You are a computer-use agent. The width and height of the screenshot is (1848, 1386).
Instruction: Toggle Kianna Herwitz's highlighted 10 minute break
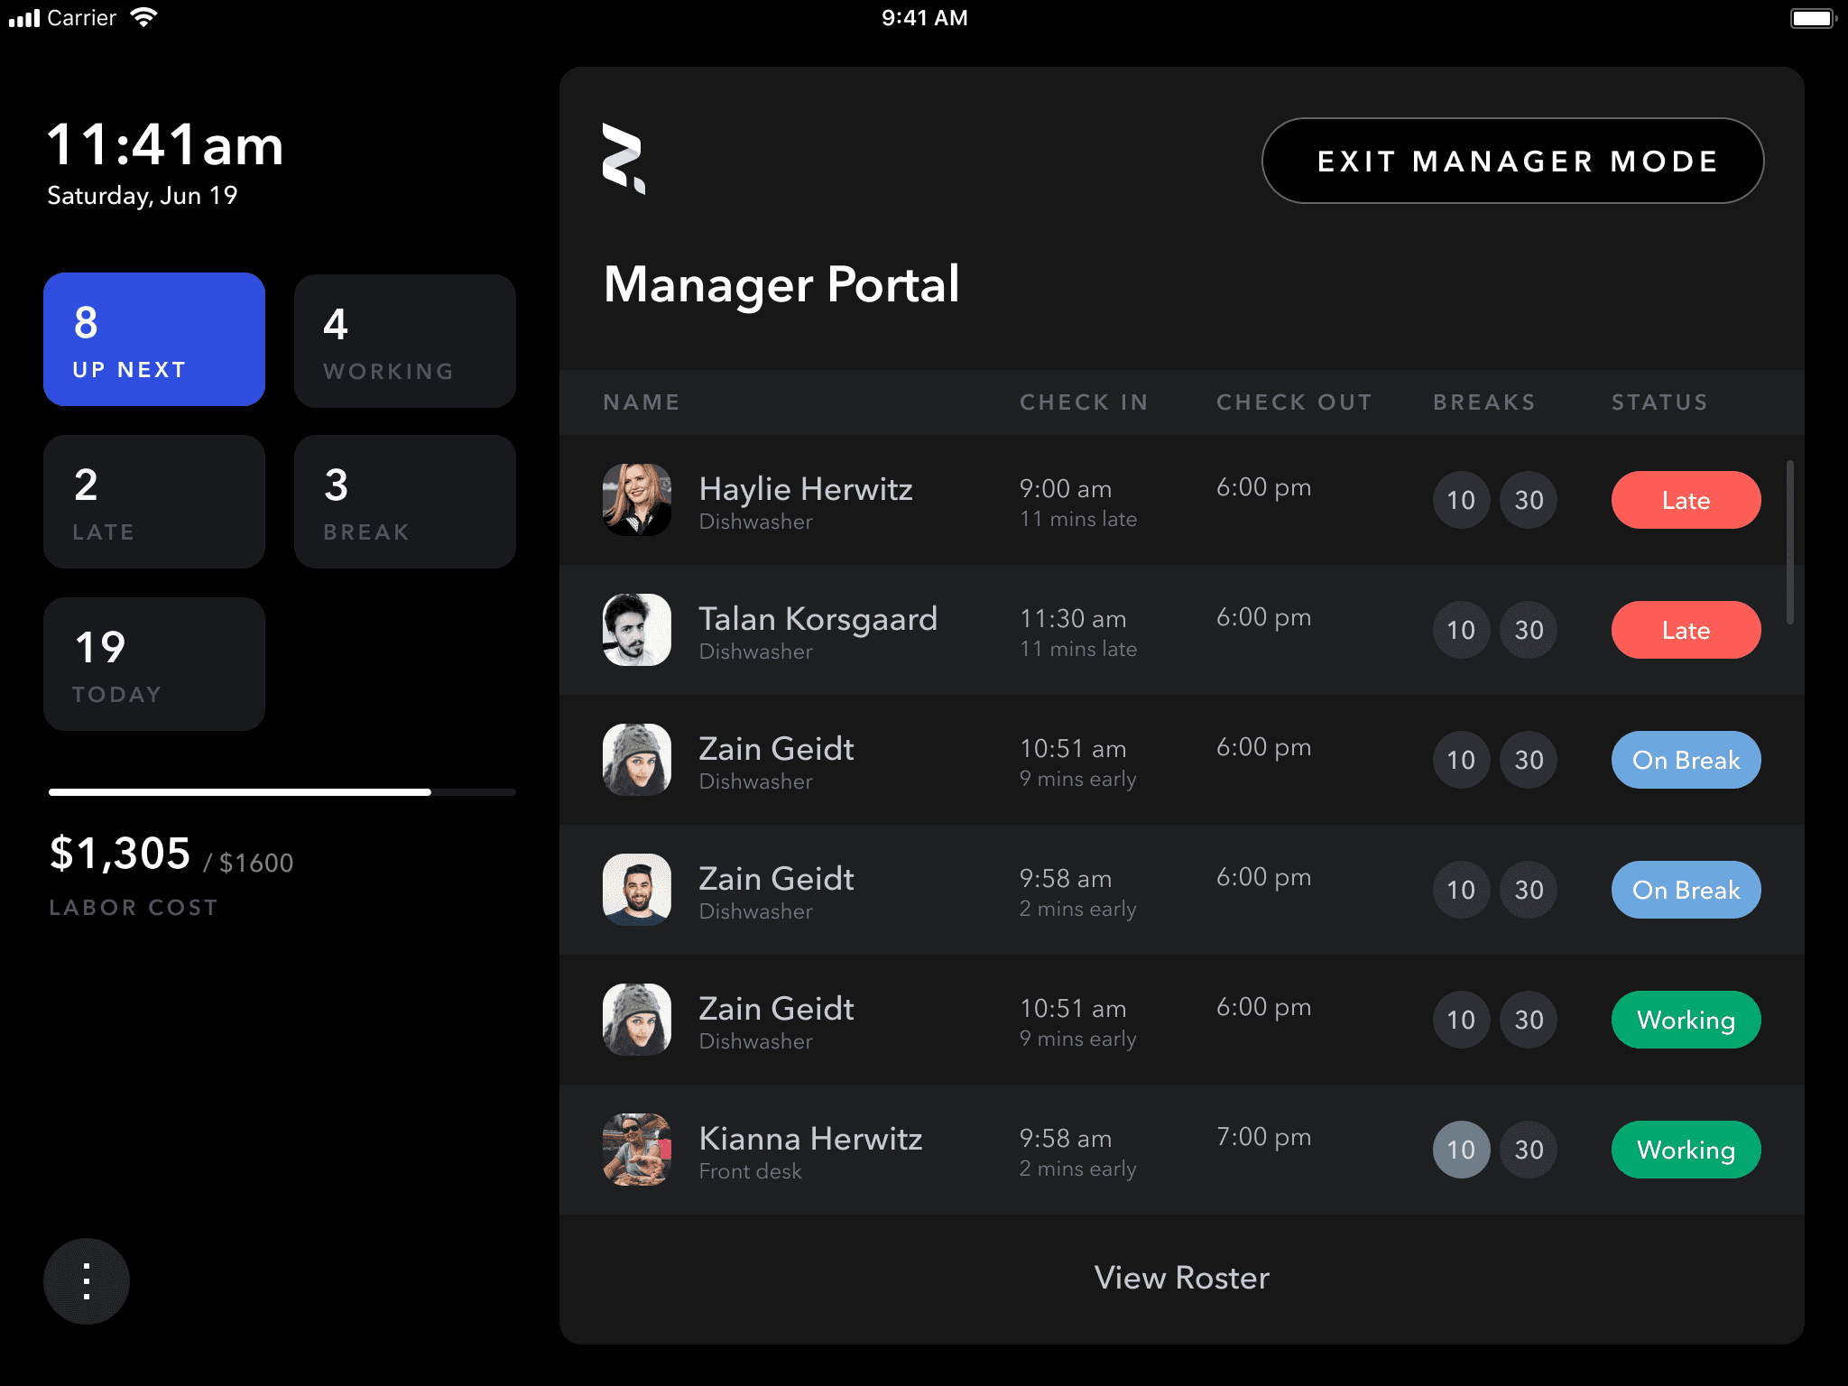point(1461,1150)
